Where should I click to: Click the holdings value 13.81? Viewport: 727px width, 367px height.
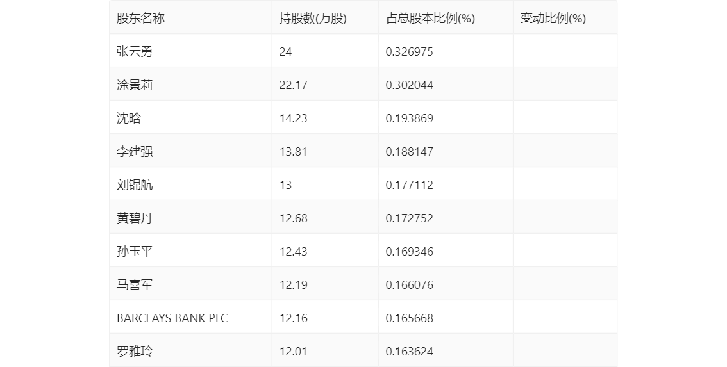[293, 152]
